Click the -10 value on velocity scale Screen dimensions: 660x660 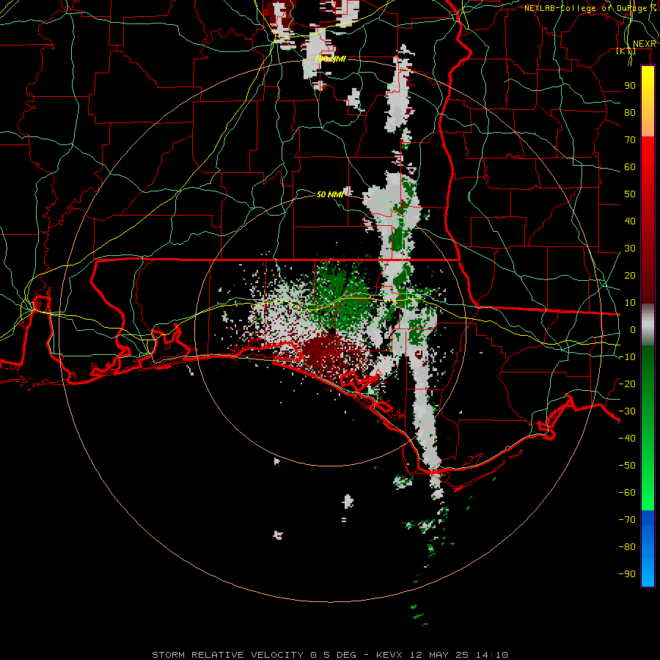point(627,357)
